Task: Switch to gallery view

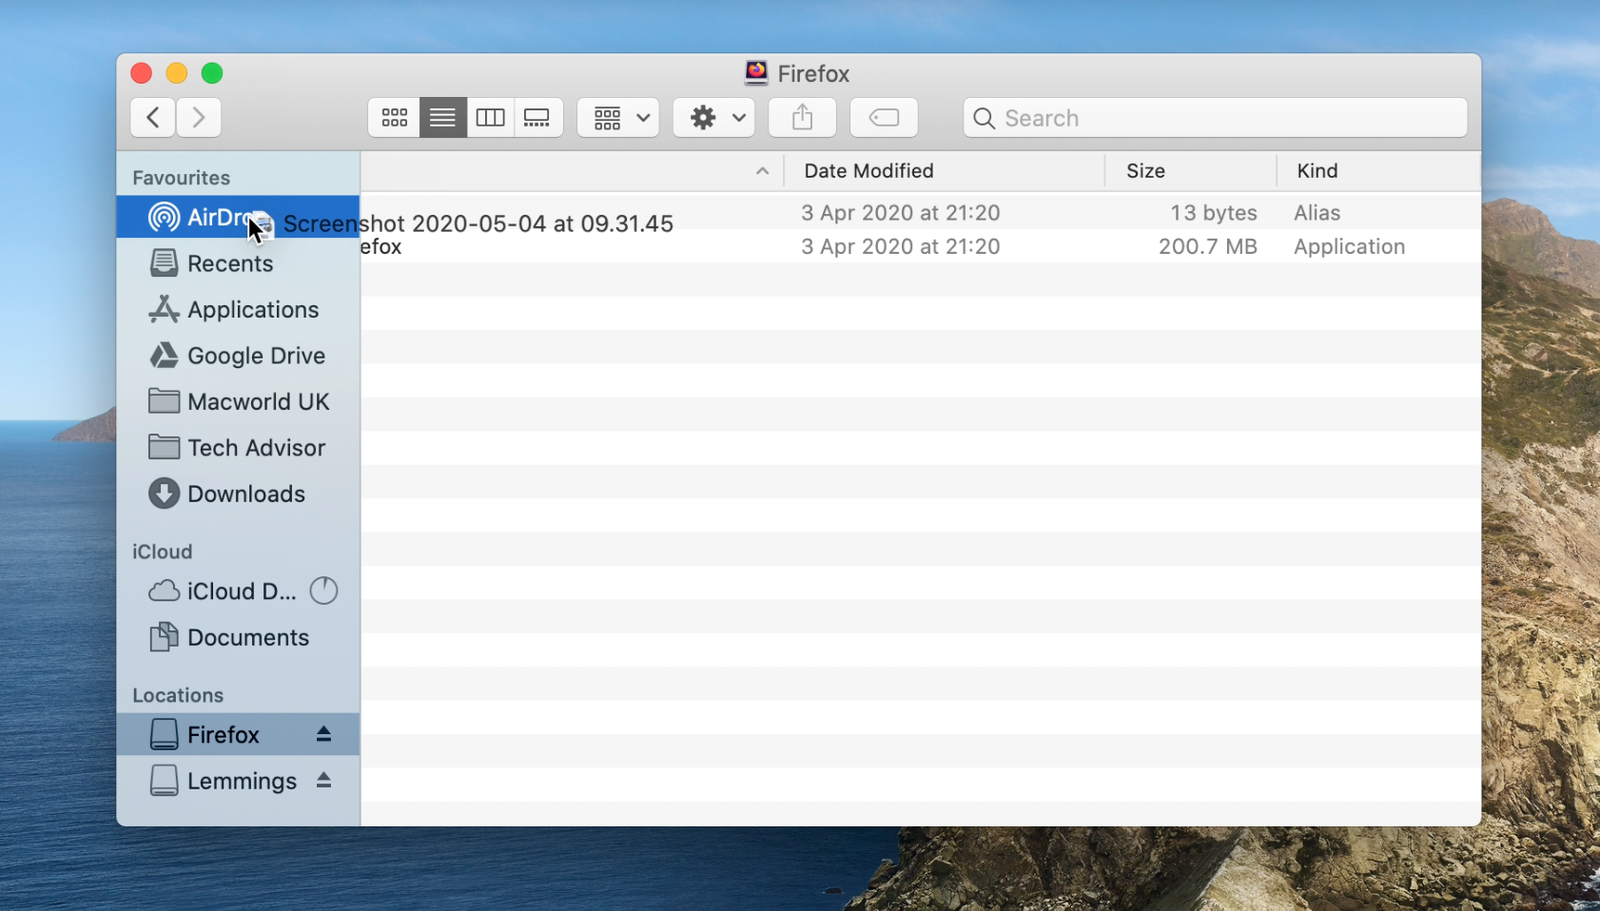Action: point(537,118)
